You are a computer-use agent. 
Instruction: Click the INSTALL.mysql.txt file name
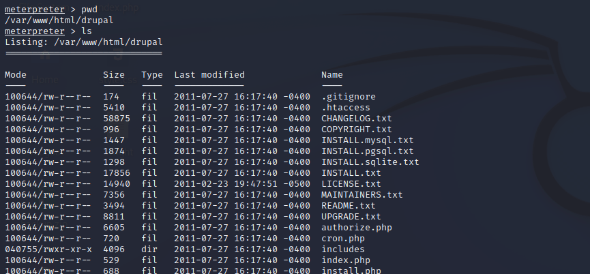tap(368, 140)
